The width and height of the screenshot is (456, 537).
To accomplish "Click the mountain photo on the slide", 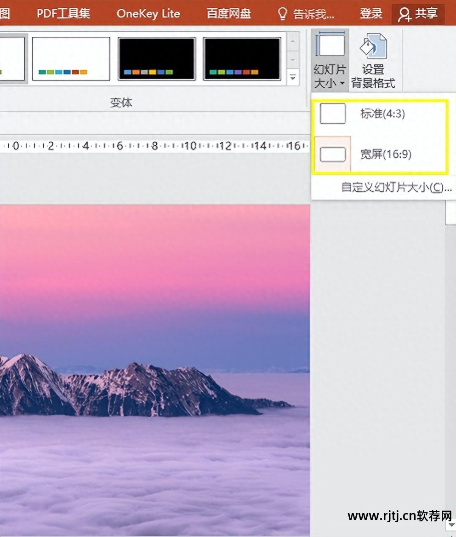I will 155,371.
